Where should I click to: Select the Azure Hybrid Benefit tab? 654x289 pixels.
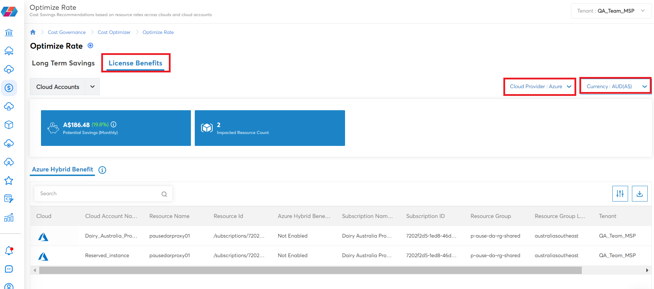pos(62,169)
